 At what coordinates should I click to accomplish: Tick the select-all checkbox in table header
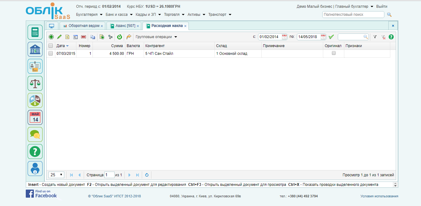point(51,46)
